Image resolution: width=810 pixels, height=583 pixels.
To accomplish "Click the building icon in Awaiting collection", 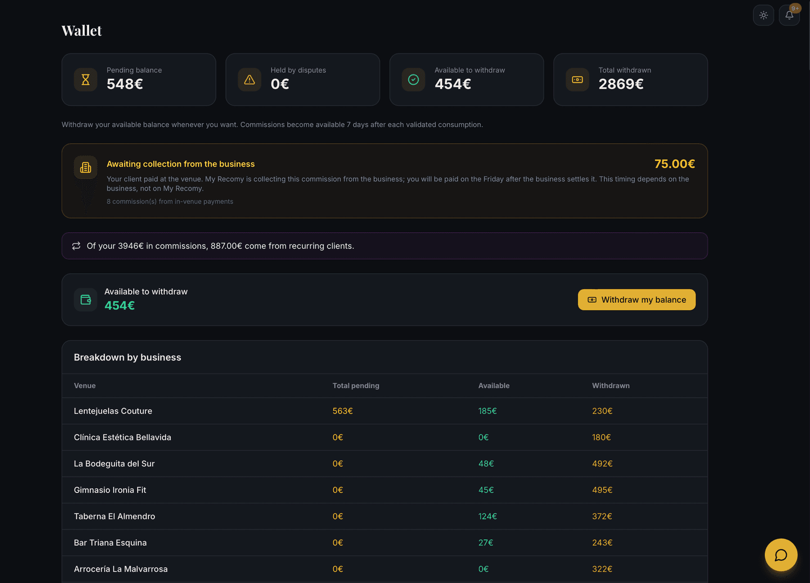I will pos(85,168).
